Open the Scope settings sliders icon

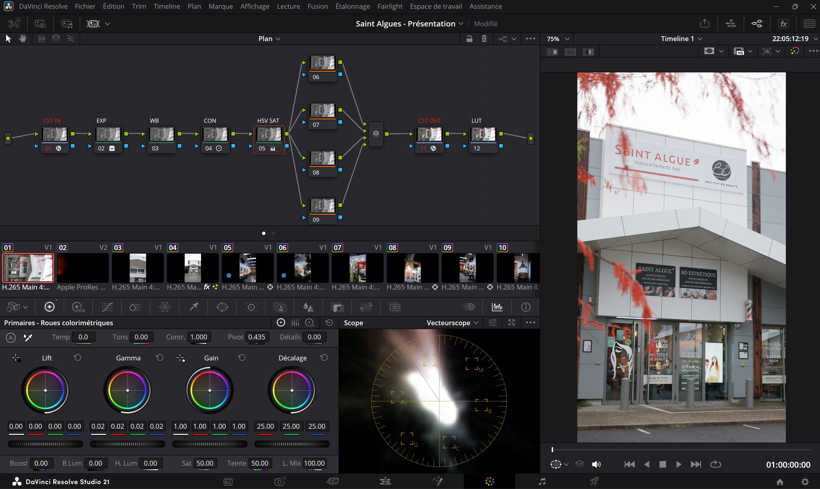click(x=492, y=323)
